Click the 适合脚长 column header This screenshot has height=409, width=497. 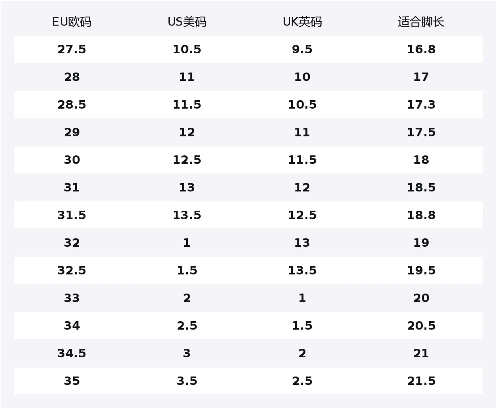[421, 22]
